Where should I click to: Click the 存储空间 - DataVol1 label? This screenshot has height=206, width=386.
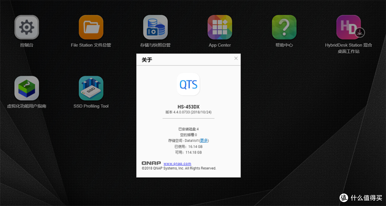pyautogui.click(x=183, y=141)
